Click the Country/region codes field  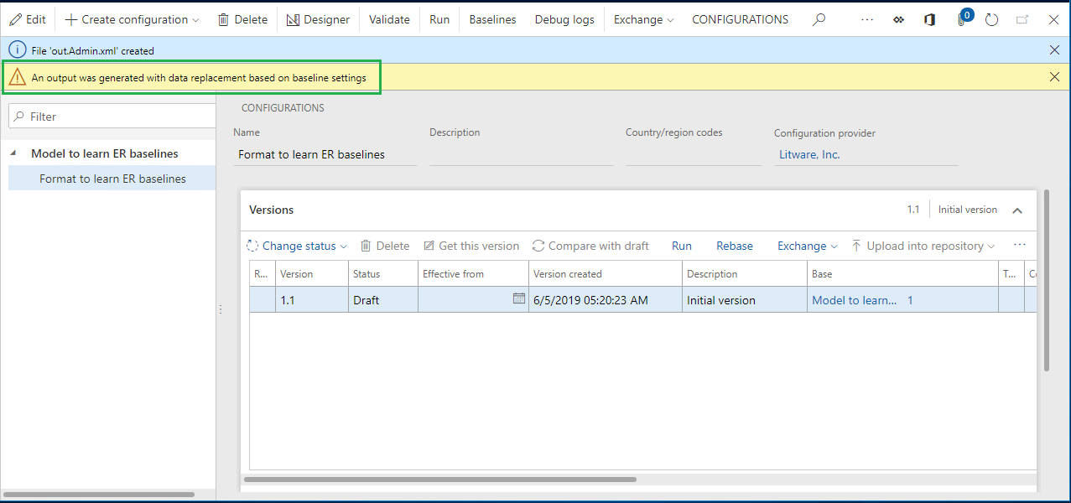click(x=693, y=154)
